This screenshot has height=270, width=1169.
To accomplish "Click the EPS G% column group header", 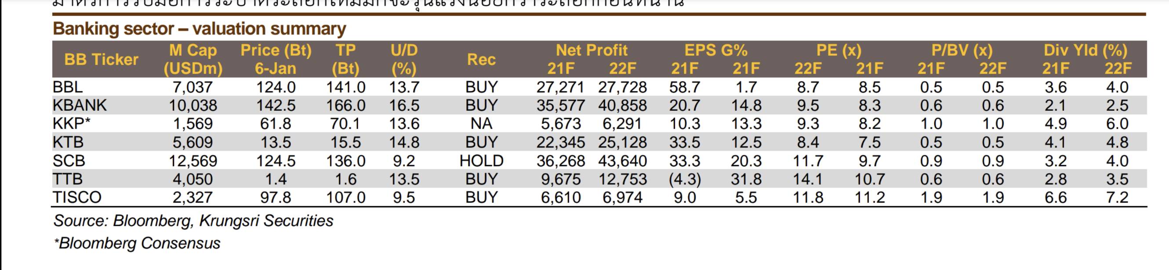I will click(715, 51).
